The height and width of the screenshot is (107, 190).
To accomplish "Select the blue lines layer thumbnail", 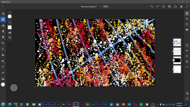I will pyautogui.click(x=177, y=51).
